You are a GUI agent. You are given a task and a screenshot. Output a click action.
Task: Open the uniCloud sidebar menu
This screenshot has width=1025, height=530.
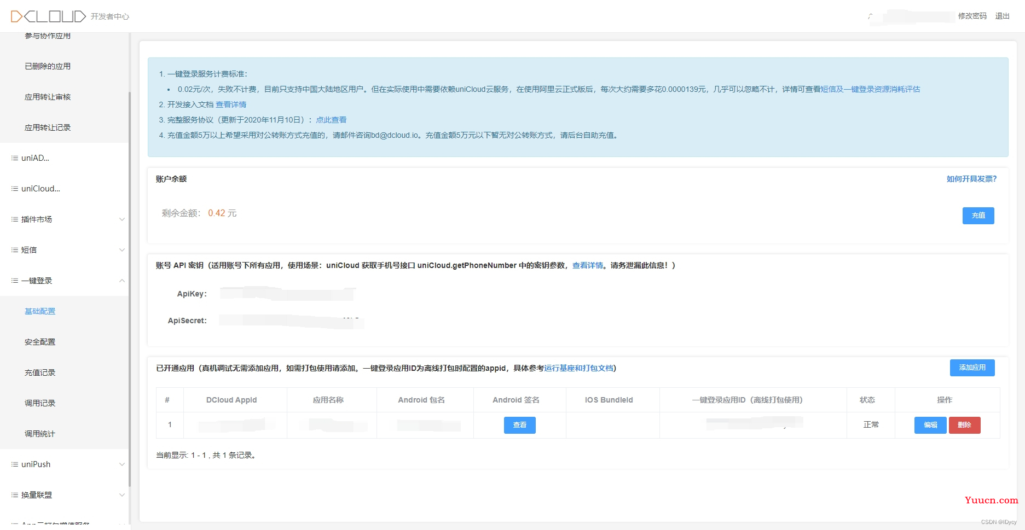pyautogui.click(x=64, y=189)
